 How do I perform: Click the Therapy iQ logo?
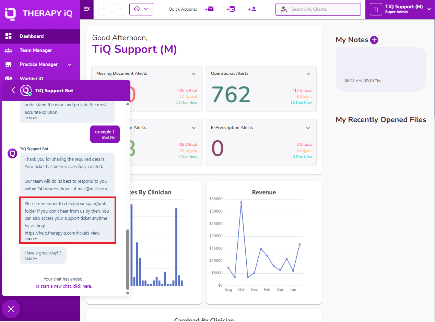38,13
